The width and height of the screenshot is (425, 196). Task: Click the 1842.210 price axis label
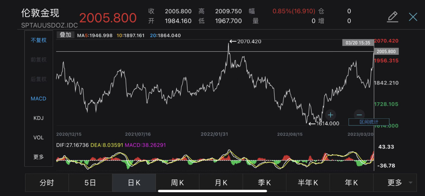pyautogui.click(x=386, y=83)
